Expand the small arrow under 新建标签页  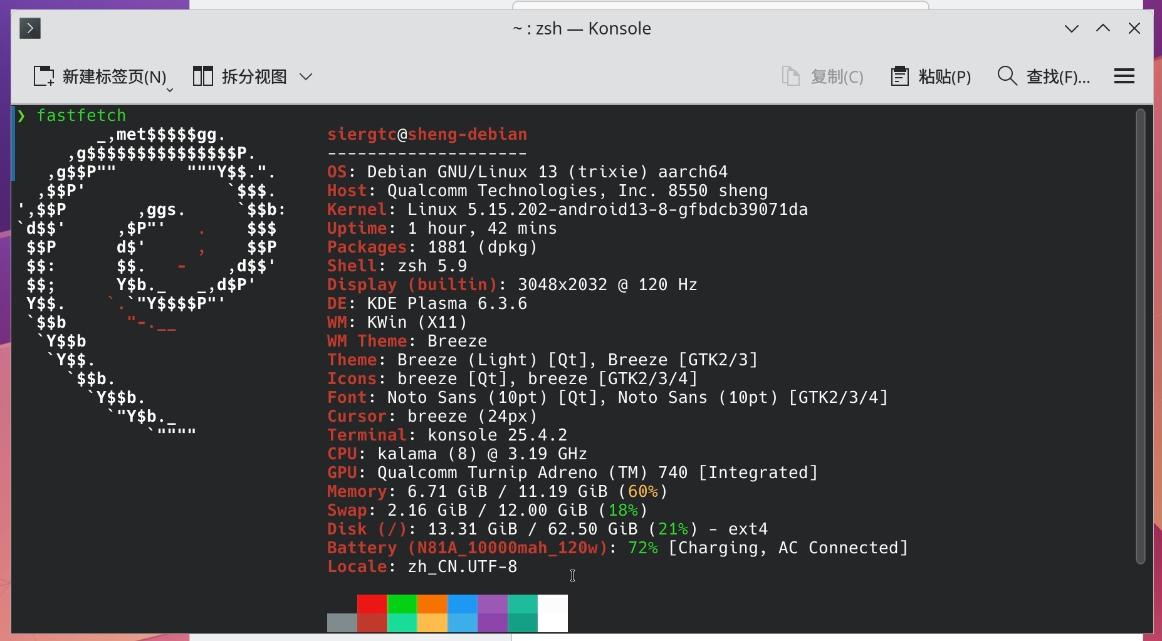coord(169,91)
